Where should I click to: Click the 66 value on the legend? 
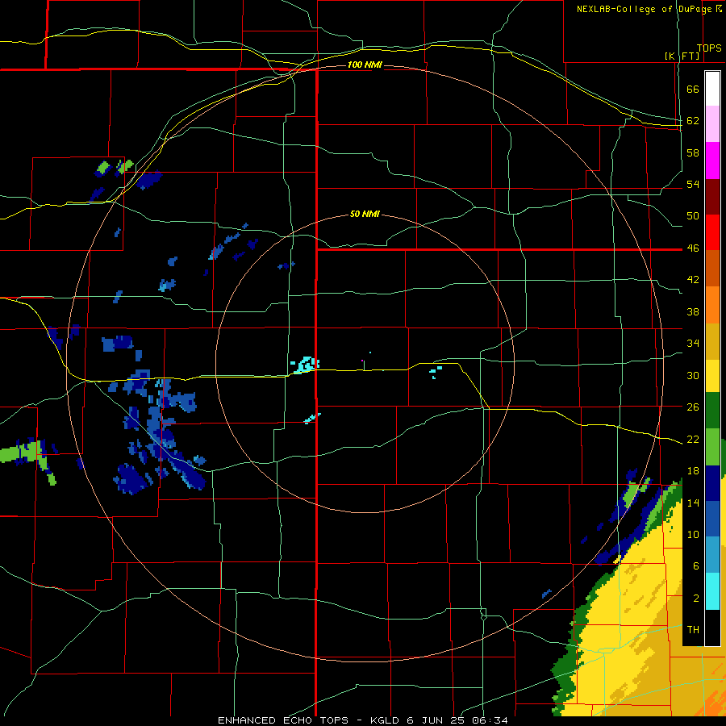(x=693, y=90)
